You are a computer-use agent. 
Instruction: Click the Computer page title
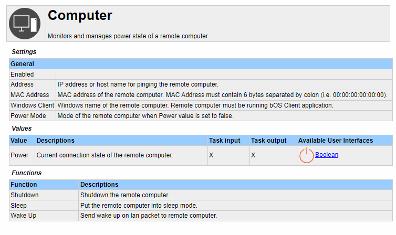pyautogui.click(x=80, y=16)
